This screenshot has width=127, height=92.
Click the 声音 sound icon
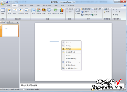click(106, 12)
